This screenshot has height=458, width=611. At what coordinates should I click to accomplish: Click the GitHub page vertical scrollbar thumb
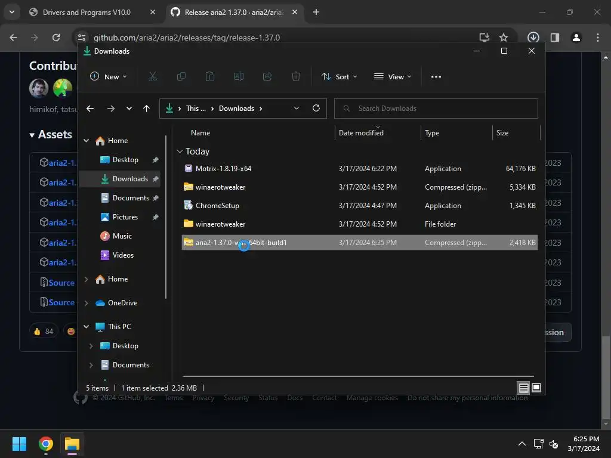click(606, 376)
